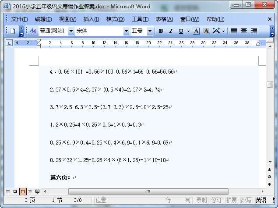Apply character shading icon
This screenshot has width=278, height=208.
(x=206, y=31)
